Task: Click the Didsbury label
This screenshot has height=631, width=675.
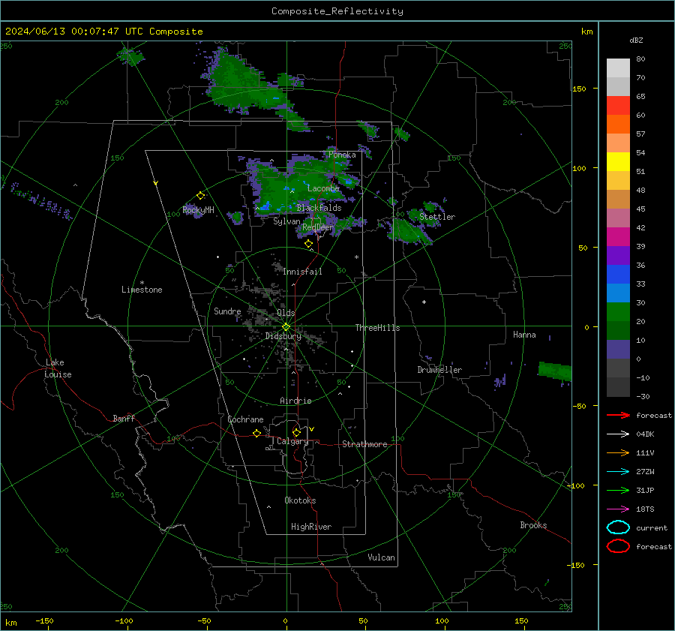Action: click(x=283, y=336)
